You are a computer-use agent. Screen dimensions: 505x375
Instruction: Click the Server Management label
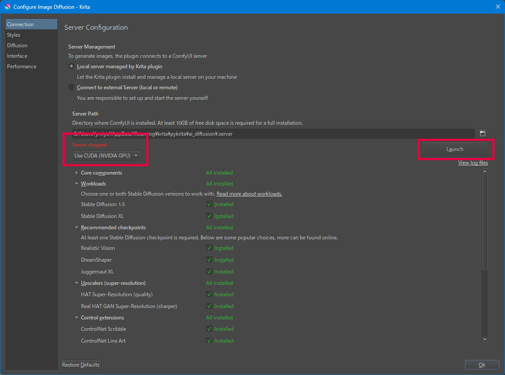point(91,47)
